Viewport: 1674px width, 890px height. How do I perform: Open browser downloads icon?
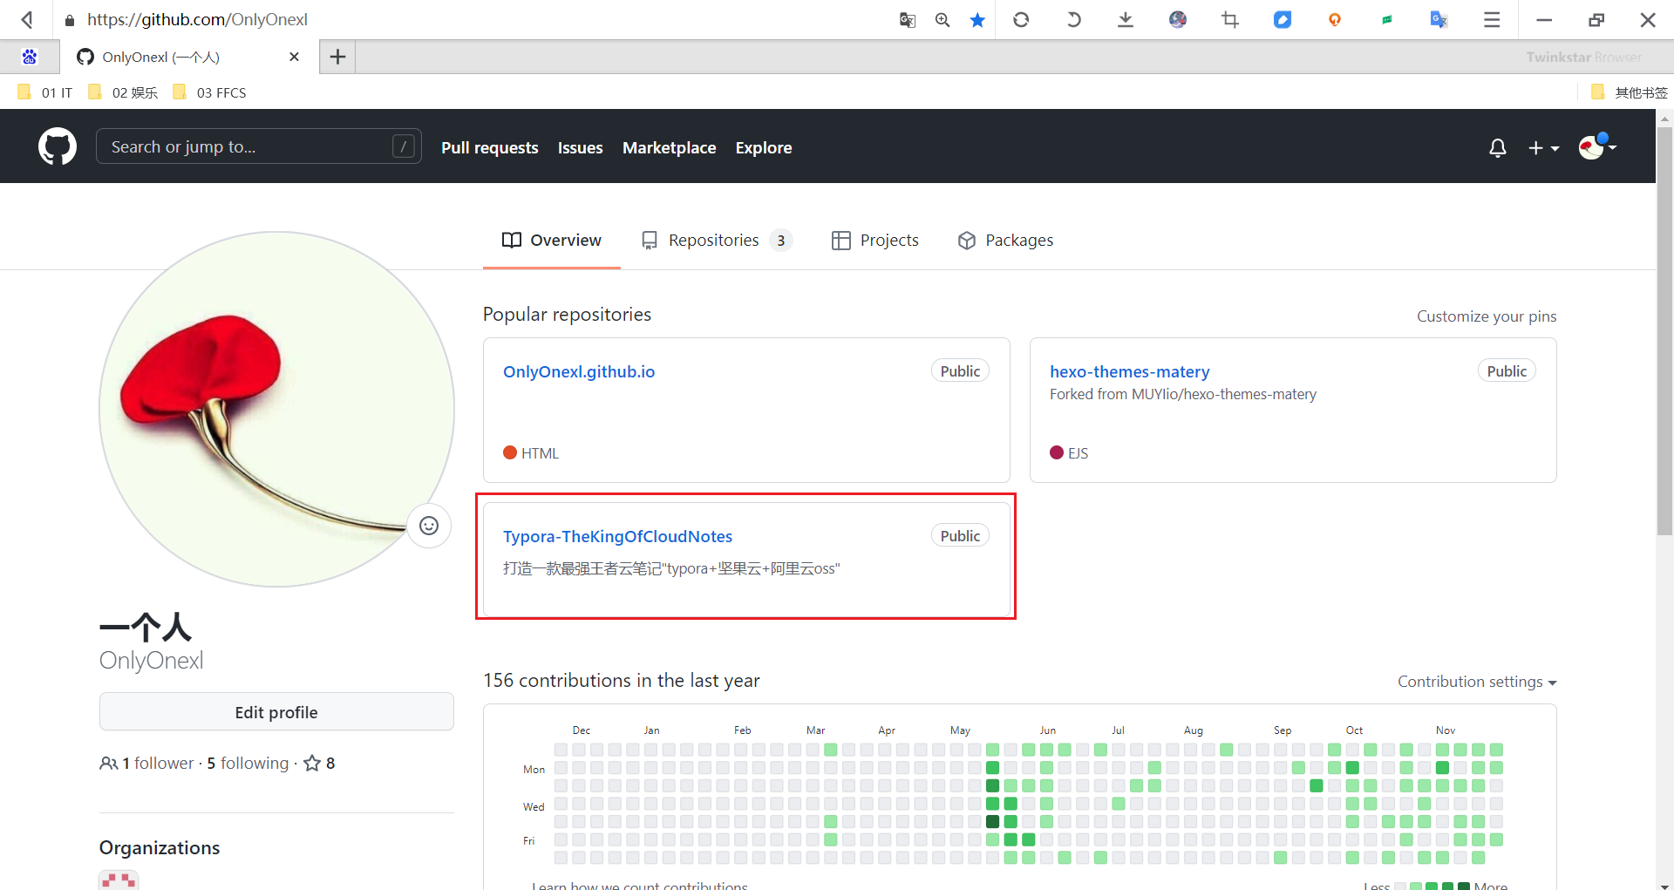(x=1126, y=19)
